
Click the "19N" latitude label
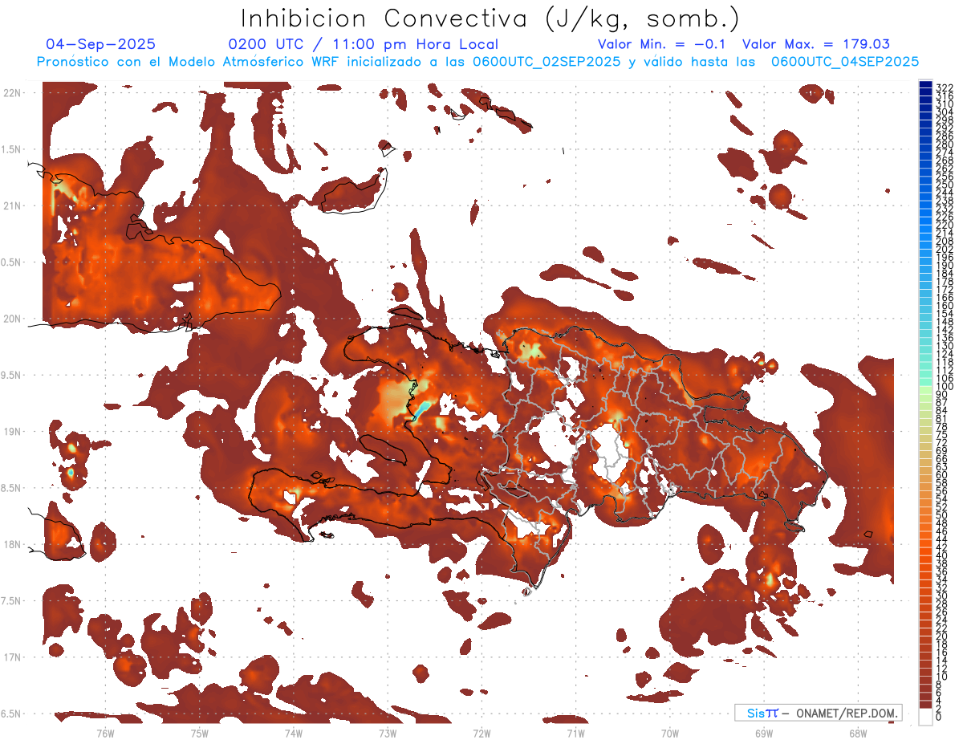point(13,432)
